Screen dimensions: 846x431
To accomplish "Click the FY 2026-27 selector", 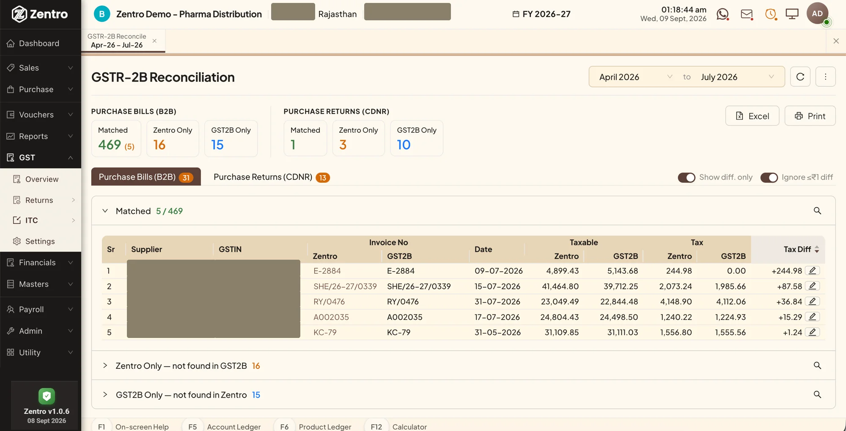I will coord(541,14).
